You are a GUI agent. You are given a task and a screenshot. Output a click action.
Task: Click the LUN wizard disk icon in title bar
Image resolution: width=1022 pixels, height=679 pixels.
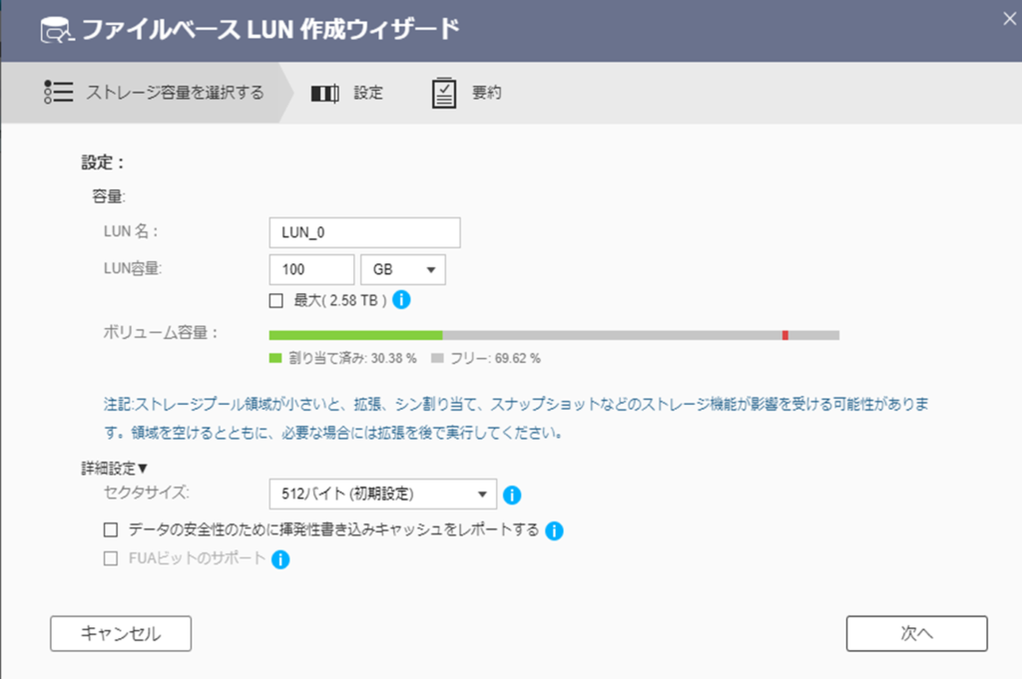[56, 30]
